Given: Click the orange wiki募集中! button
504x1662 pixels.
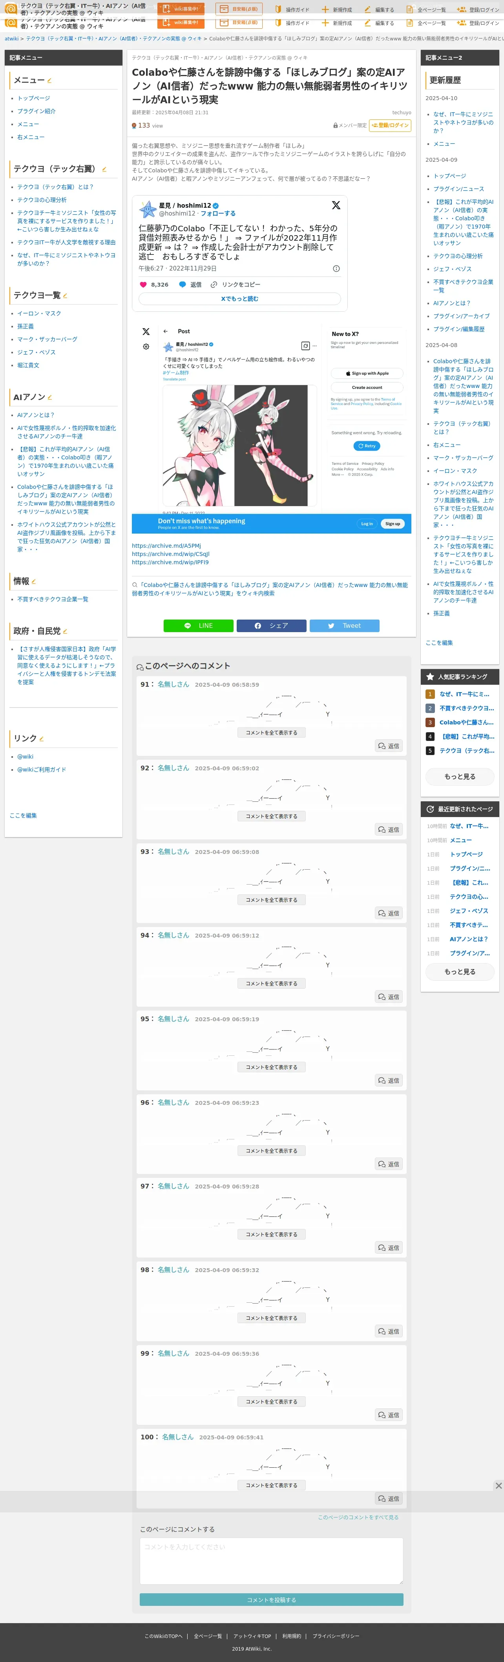Looking at the screenshot, I should click(181, 9).
